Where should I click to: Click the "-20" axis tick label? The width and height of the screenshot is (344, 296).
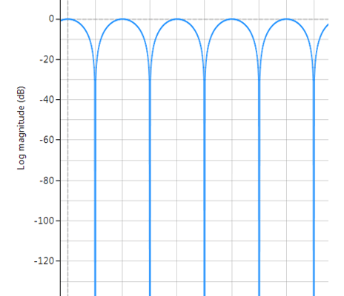47,59
